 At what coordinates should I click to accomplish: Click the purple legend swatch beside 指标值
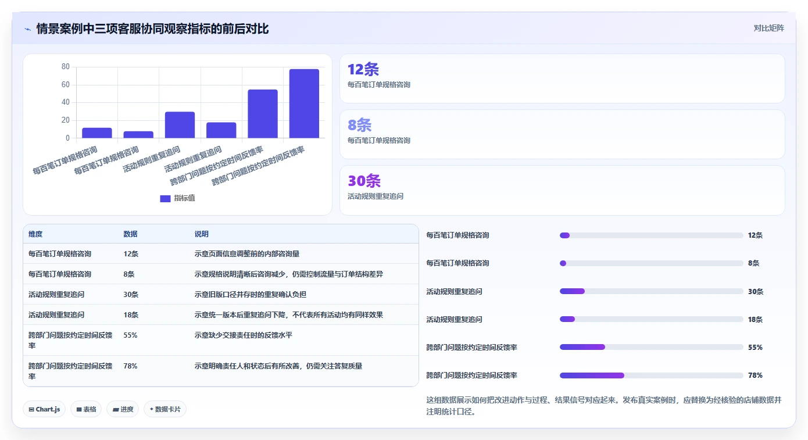[x=165, y=198]
